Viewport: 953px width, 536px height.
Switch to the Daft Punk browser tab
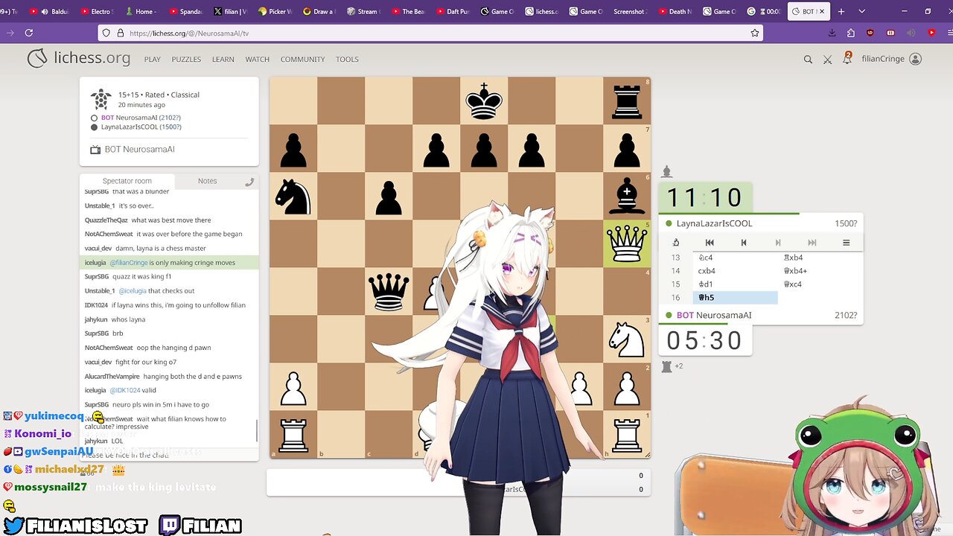[453, 11]
